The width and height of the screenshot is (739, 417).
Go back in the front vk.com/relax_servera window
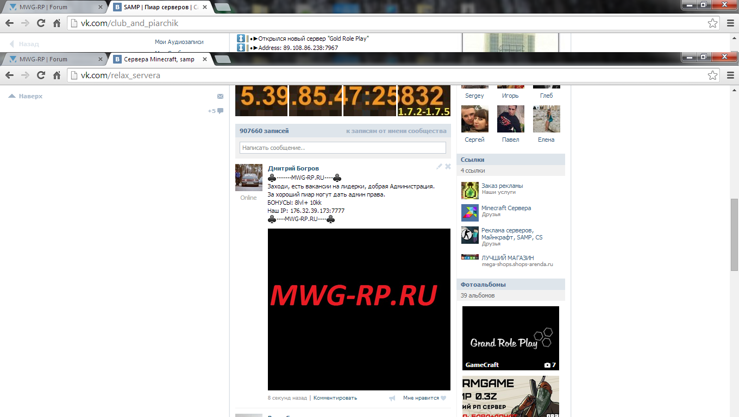coord(9,75)
